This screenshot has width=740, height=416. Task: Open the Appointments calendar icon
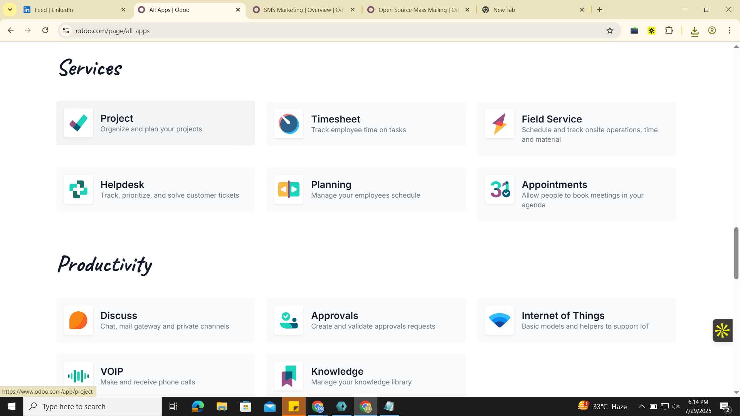tap(499, 190)
